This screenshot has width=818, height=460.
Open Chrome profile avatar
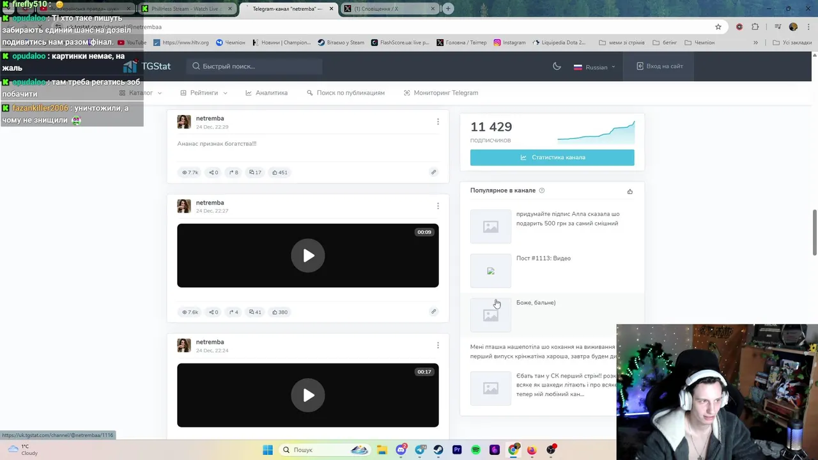[793, 27]
